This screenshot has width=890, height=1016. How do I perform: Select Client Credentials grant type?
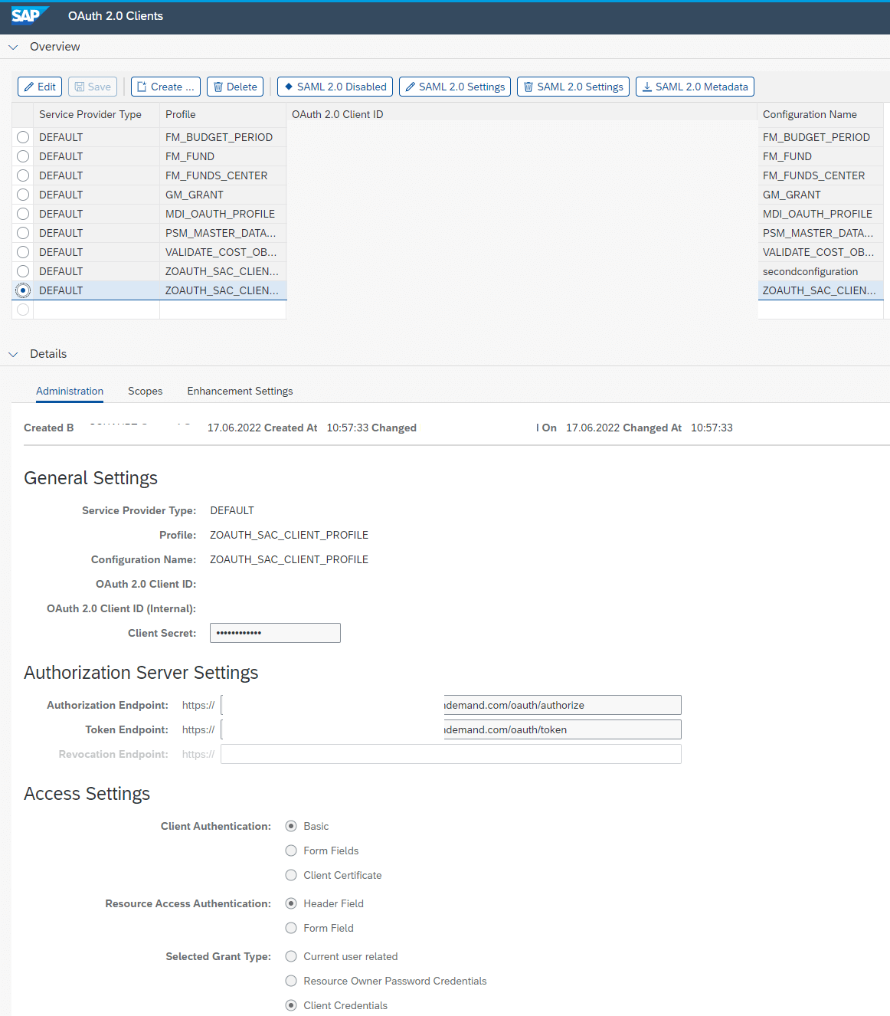point(291,1005)
